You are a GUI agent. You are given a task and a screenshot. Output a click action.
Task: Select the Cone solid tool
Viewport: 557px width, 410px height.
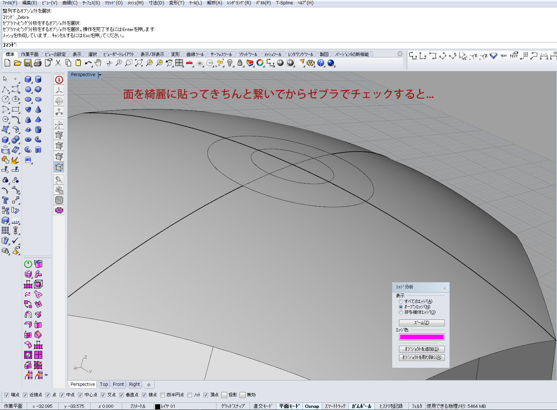pyautogui.click(x=38, y=109)
